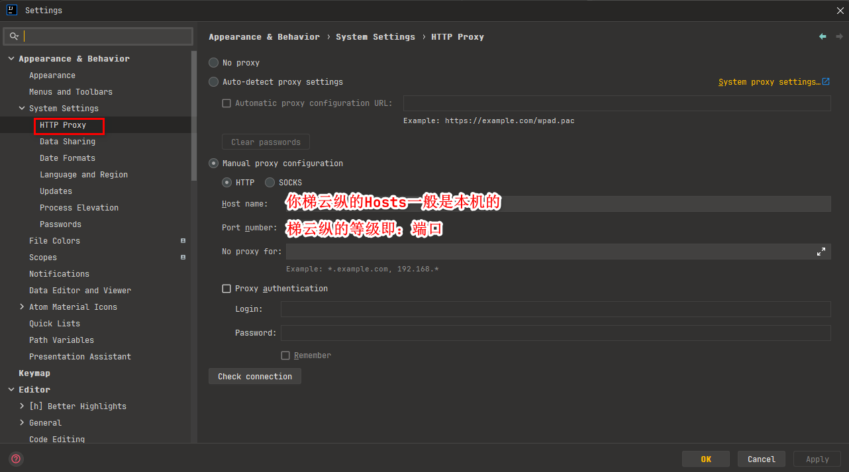Collapse the System Settings tree node
The image size is (849, 472).
tap(22, 109)
